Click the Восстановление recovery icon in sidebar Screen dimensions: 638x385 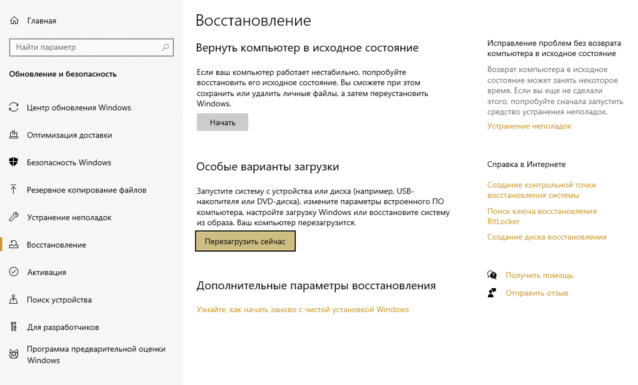pyautogui.click(x=14, y=244)
